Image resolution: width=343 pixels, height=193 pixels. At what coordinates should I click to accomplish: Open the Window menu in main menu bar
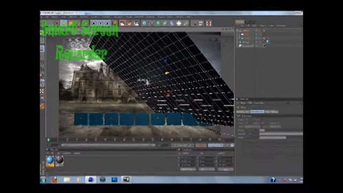180,17
